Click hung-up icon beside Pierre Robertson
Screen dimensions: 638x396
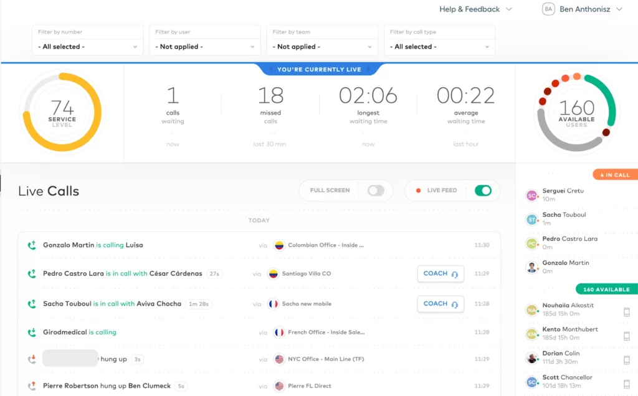coord(32,386)
